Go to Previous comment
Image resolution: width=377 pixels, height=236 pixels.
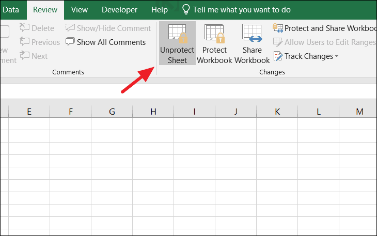tap(25, 42)
